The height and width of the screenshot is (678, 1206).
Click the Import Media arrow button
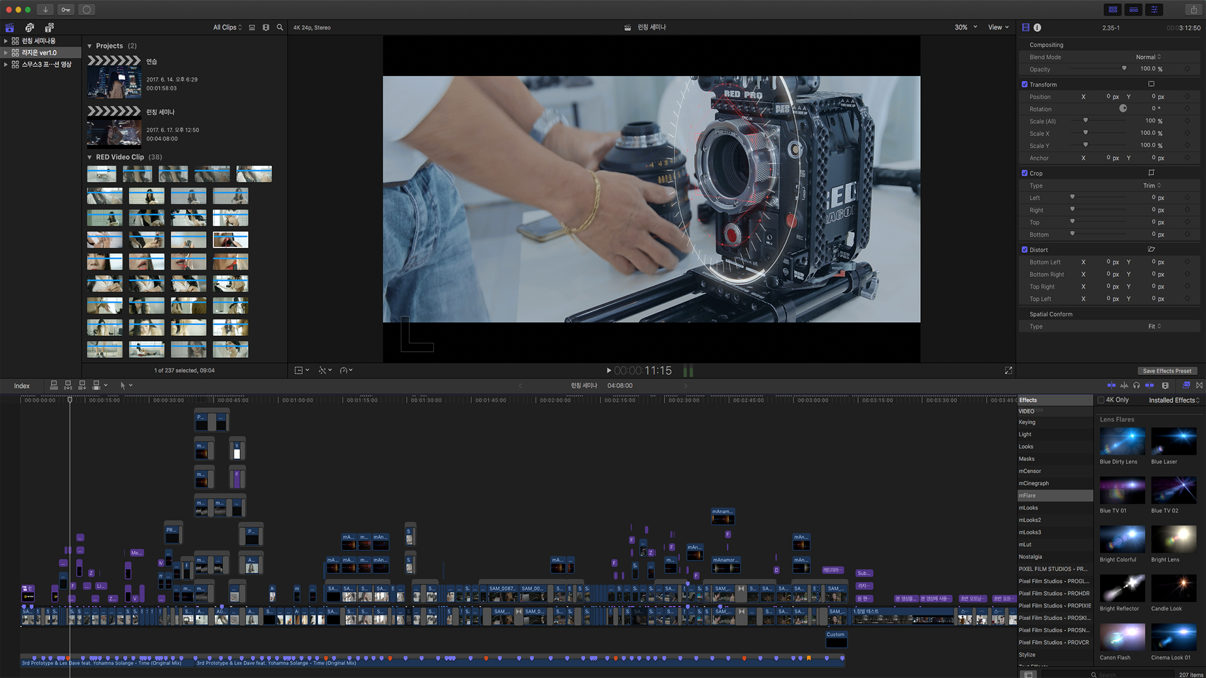click(45, 9)
